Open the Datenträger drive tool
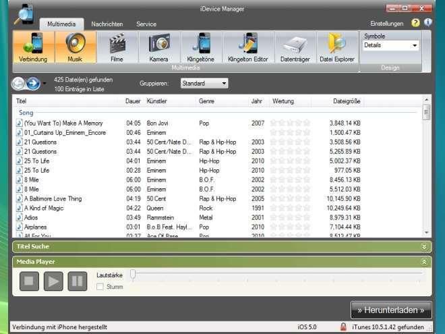This screenshot has width=445, height=334. 295,47
